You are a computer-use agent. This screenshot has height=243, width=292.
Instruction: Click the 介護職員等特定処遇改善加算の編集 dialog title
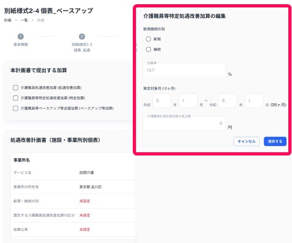click(184, 16)
